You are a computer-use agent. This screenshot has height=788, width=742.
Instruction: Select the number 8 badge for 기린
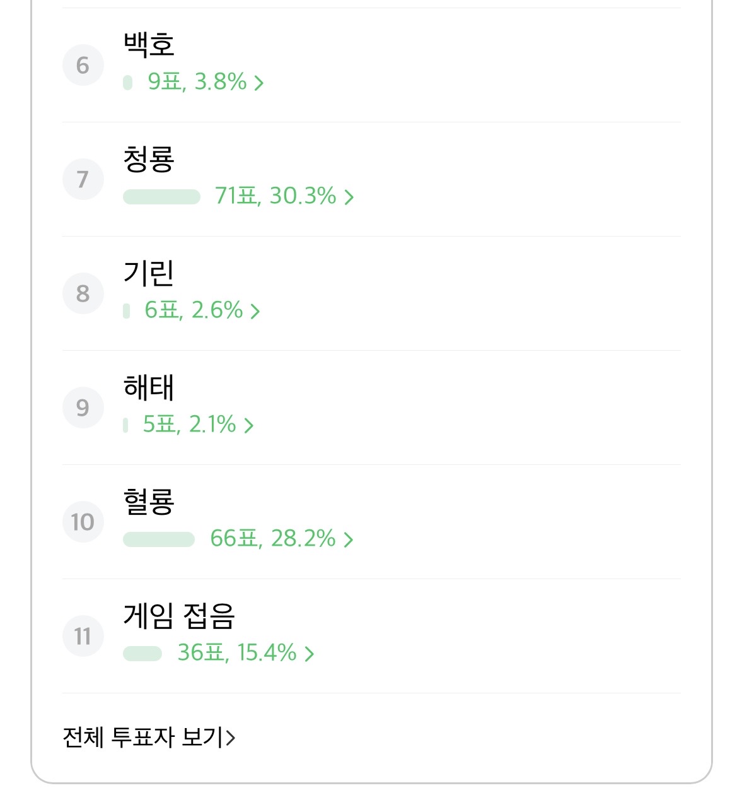point(83,293)
